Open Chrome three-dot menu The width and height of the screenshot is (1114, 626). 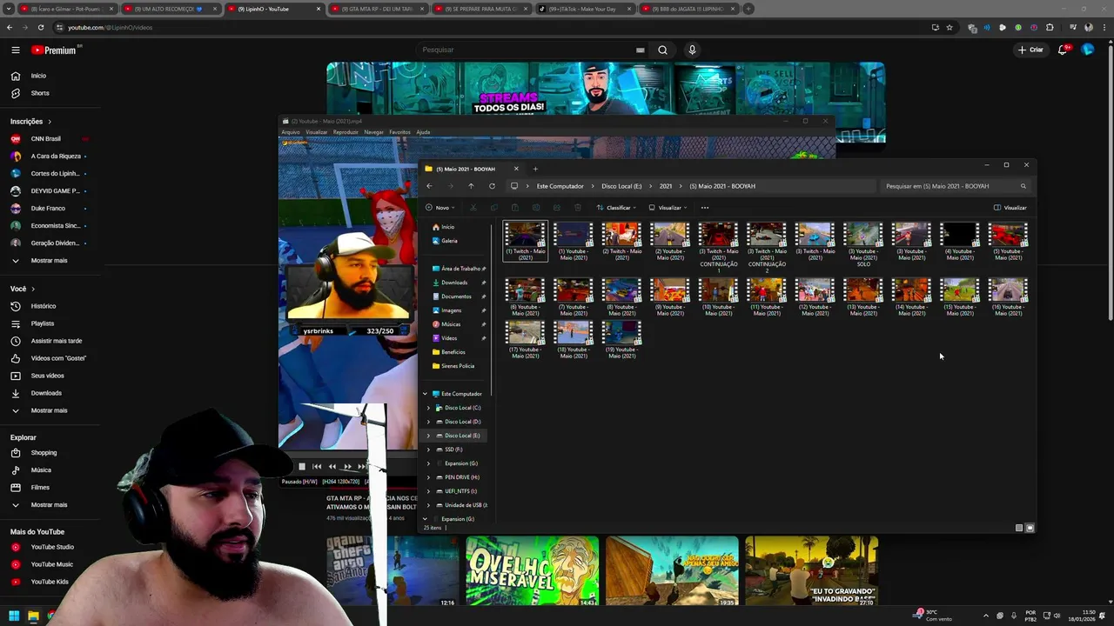pos(1103,27)
